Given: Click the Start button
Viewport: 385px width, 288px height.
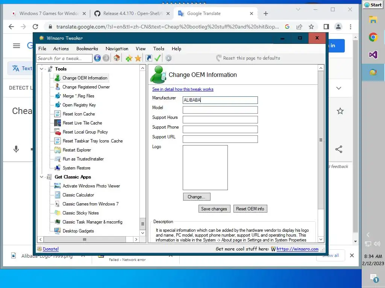Looking at the screenshot, I should tap(373, 5).
